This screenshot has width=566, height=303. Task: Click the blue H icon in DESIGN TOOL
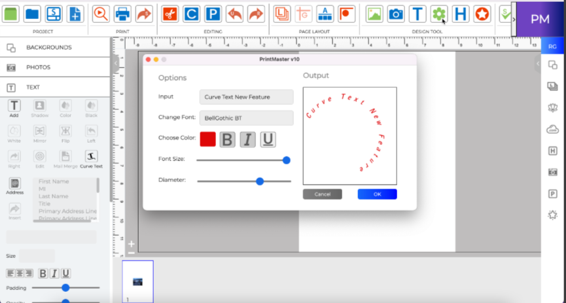[461, 14]
